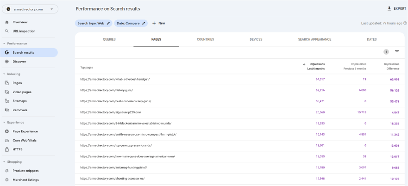408x186 pixels.
Task: Click the HTTPS padlock icon
Action: click(x=7, y=149)
